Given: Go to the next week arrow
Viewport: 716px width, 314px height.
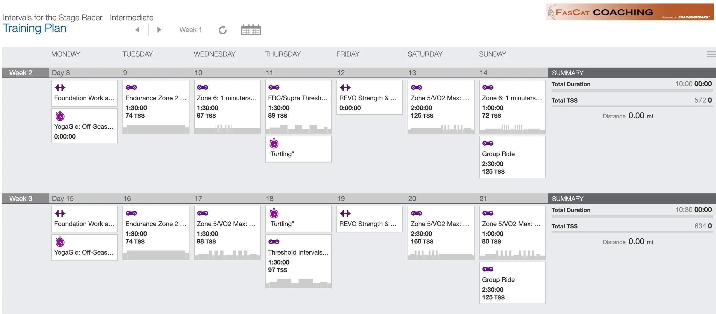Looking at the screenshot, I should click(x=159, y=30).
